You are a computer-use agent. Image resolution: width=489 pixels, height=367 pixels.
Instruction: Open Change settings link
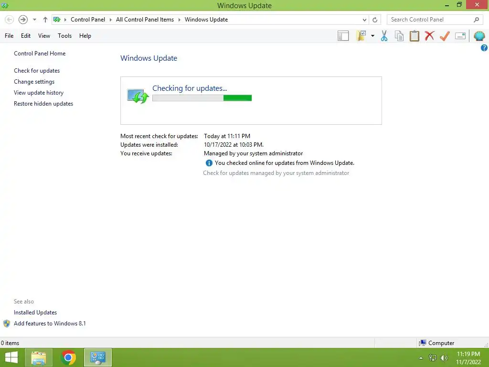coord(34,82)
